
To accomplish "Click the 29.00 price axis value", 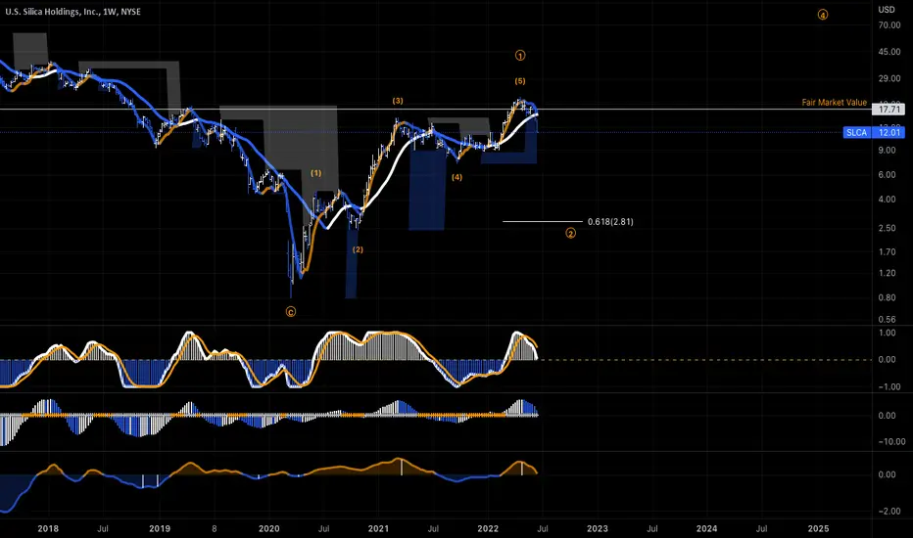I will (889, 78).
